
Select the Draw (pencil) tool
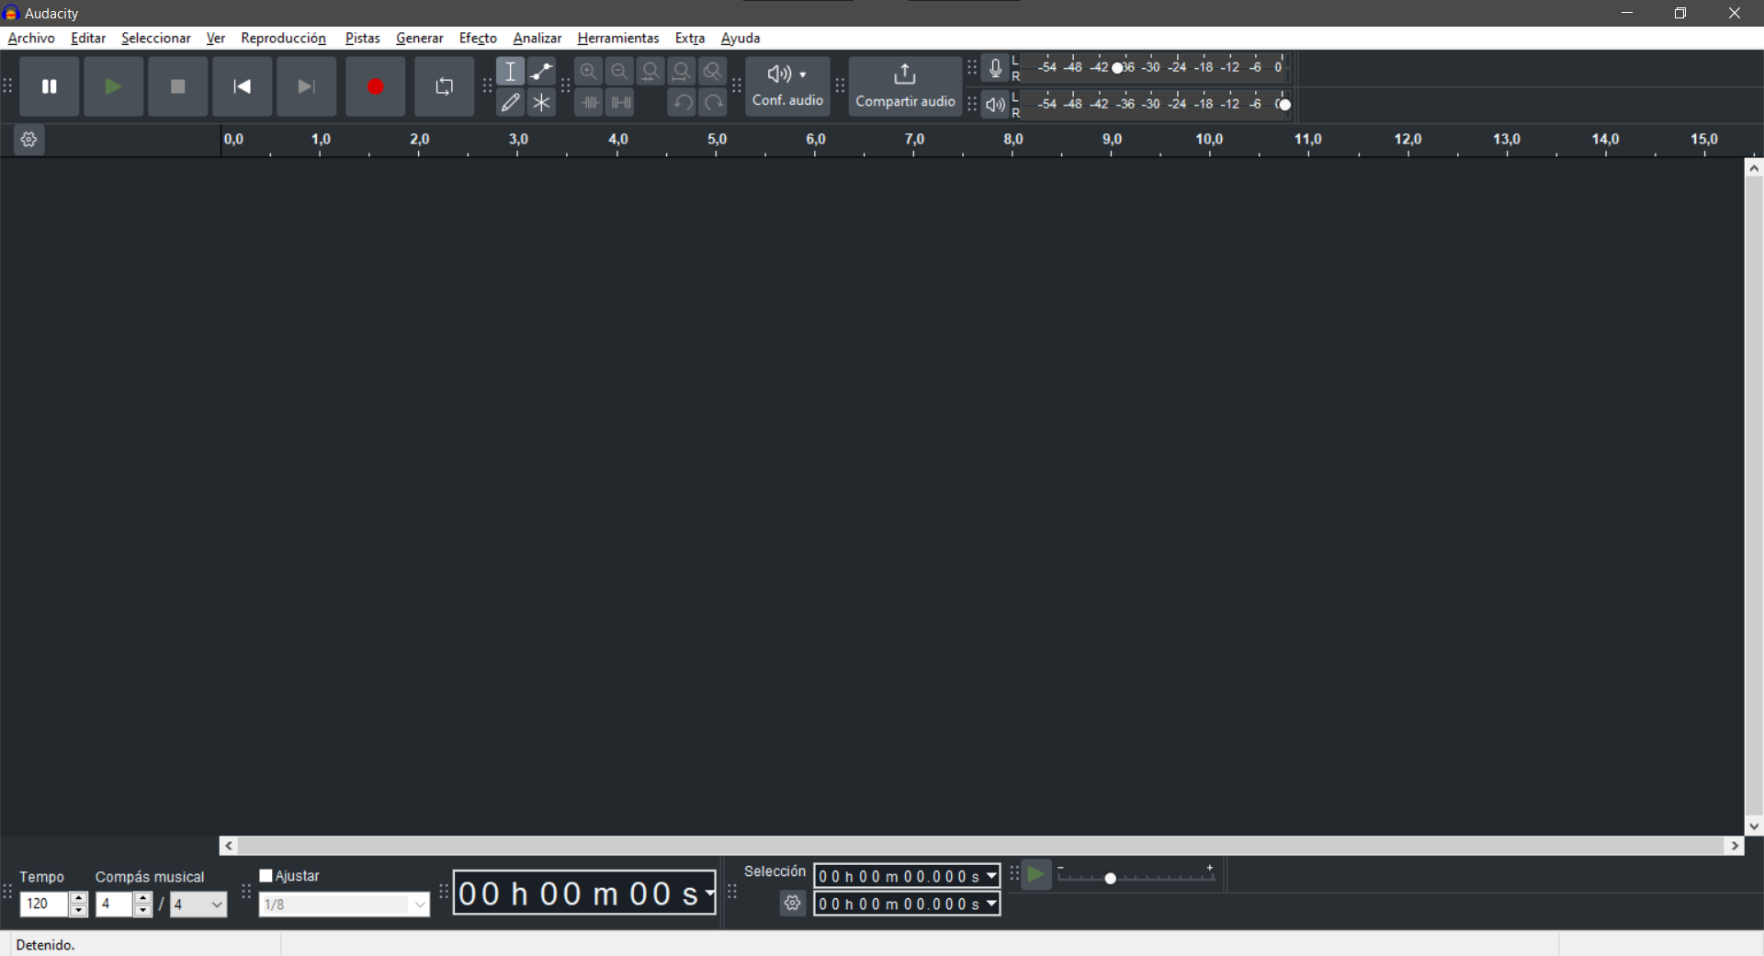511,103
